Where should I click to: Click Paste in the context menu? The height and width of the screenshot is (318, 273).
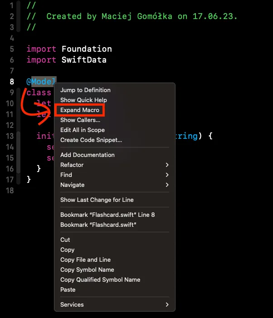pyautogui.click(x=68, y=289)
